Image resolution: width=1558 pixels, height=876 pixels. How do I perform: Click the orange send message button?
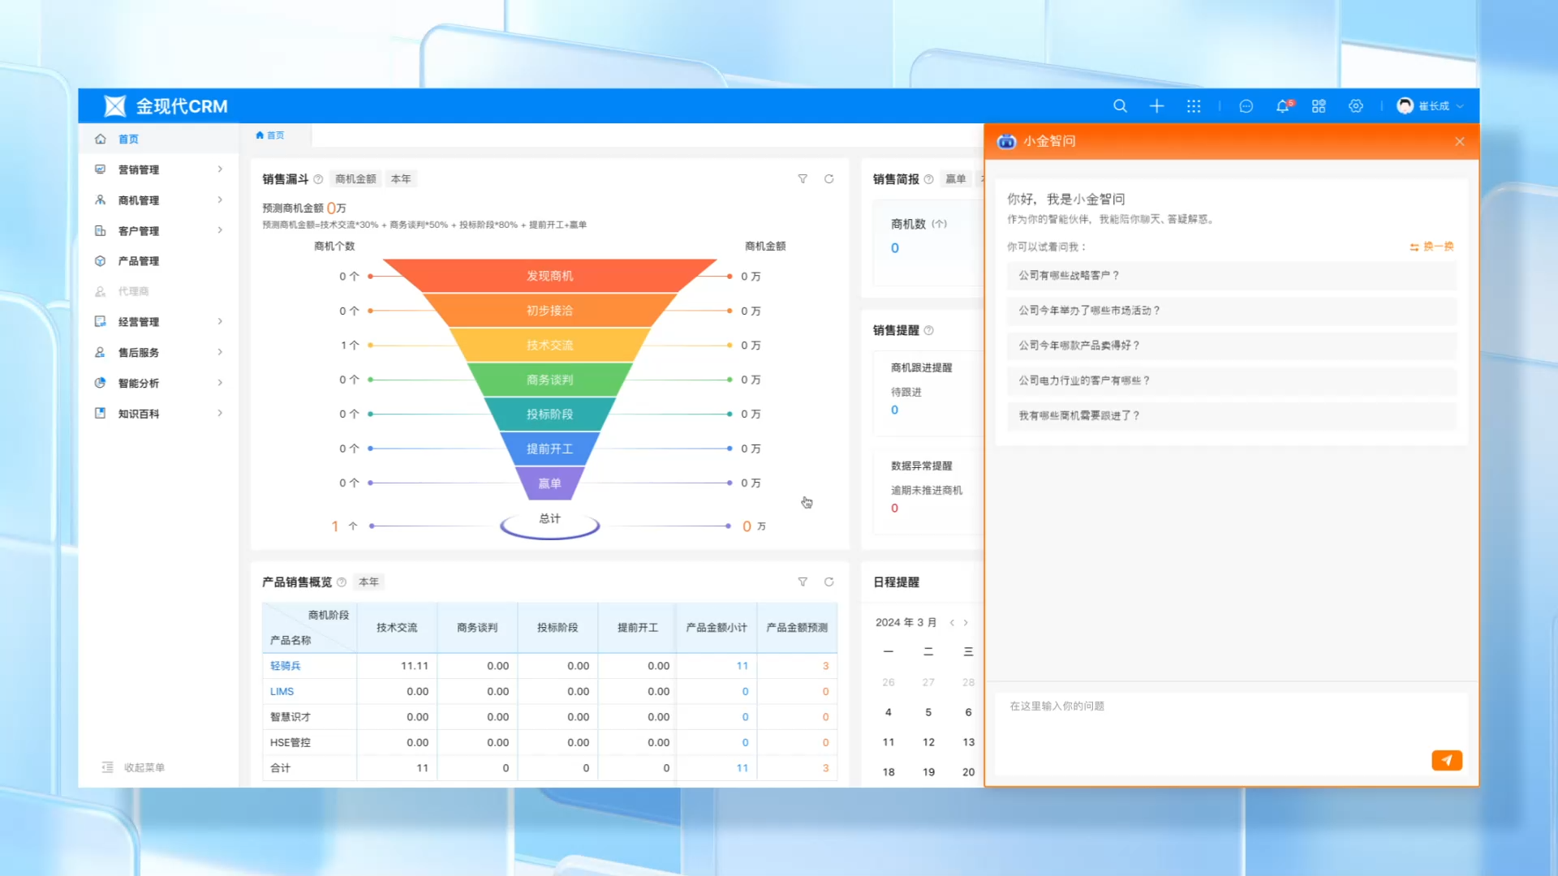(1446, 760)
